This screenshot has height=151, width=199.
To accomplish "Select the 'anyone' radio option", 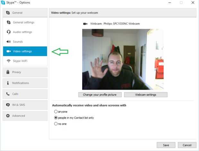I will [56, 112].
